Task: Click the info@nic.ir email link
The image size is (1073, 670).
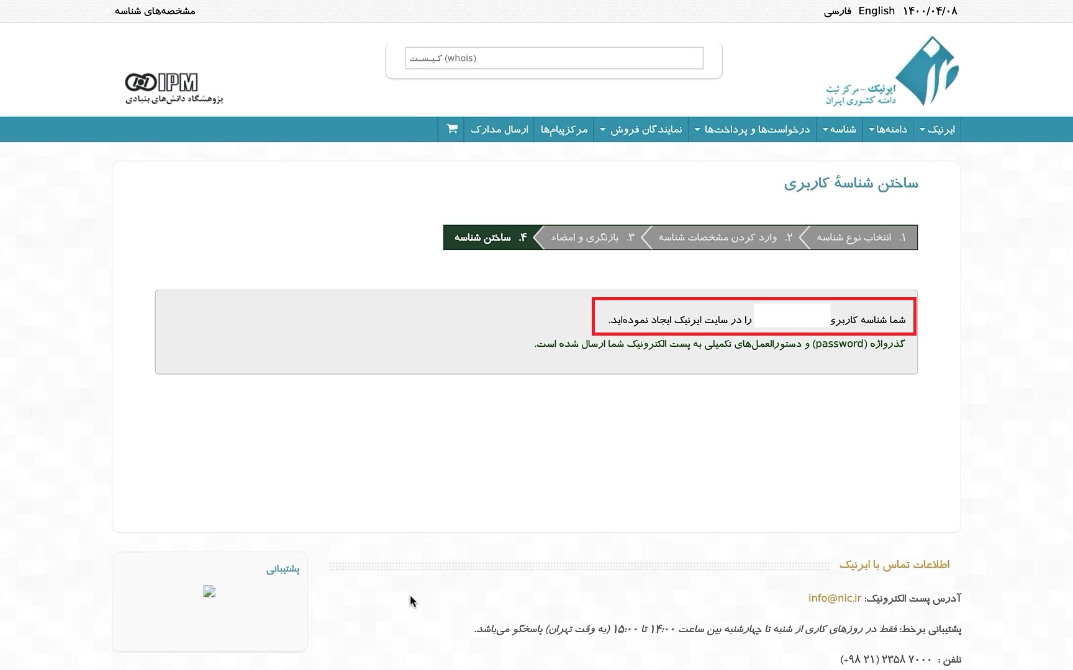Action: (x=835, y=598)
